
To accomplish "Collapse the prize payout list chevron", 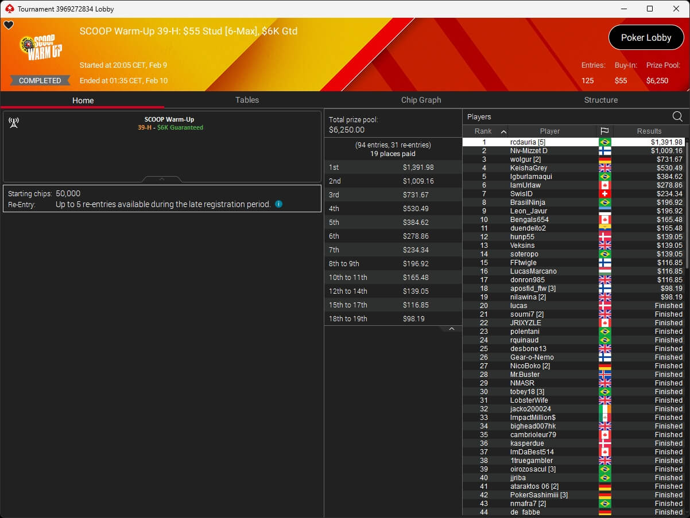I will pos(451,329).
